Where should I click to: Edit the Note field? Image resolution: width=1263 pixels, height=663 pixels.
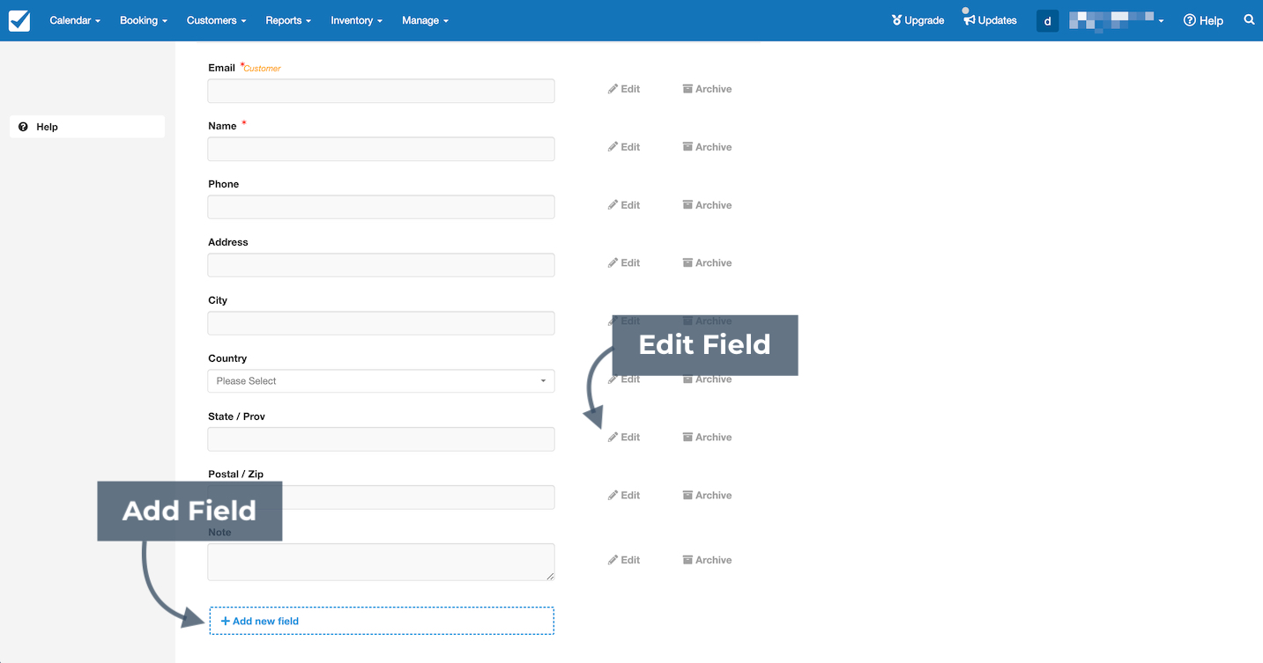click(624, 560)
